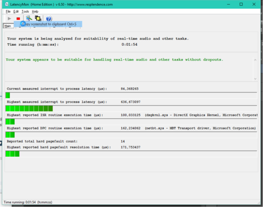Click the green system suitable status message

point(114,60)
